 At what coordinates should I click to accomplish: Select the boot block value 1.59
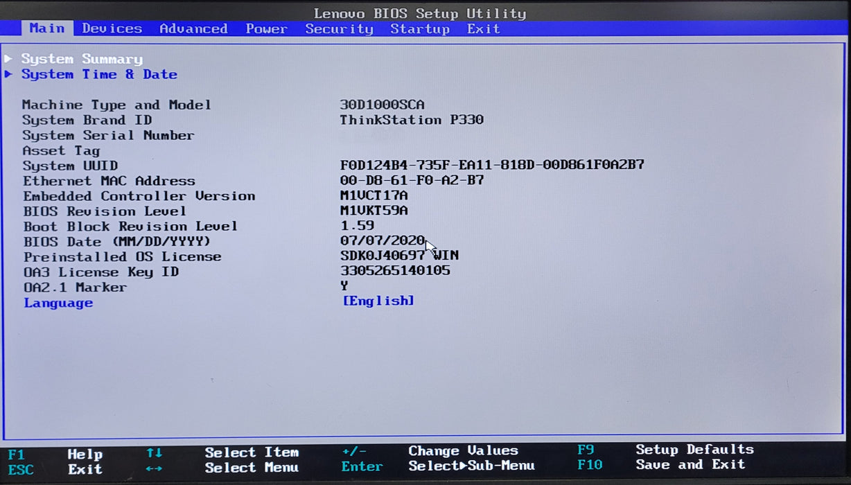point(357,226)
